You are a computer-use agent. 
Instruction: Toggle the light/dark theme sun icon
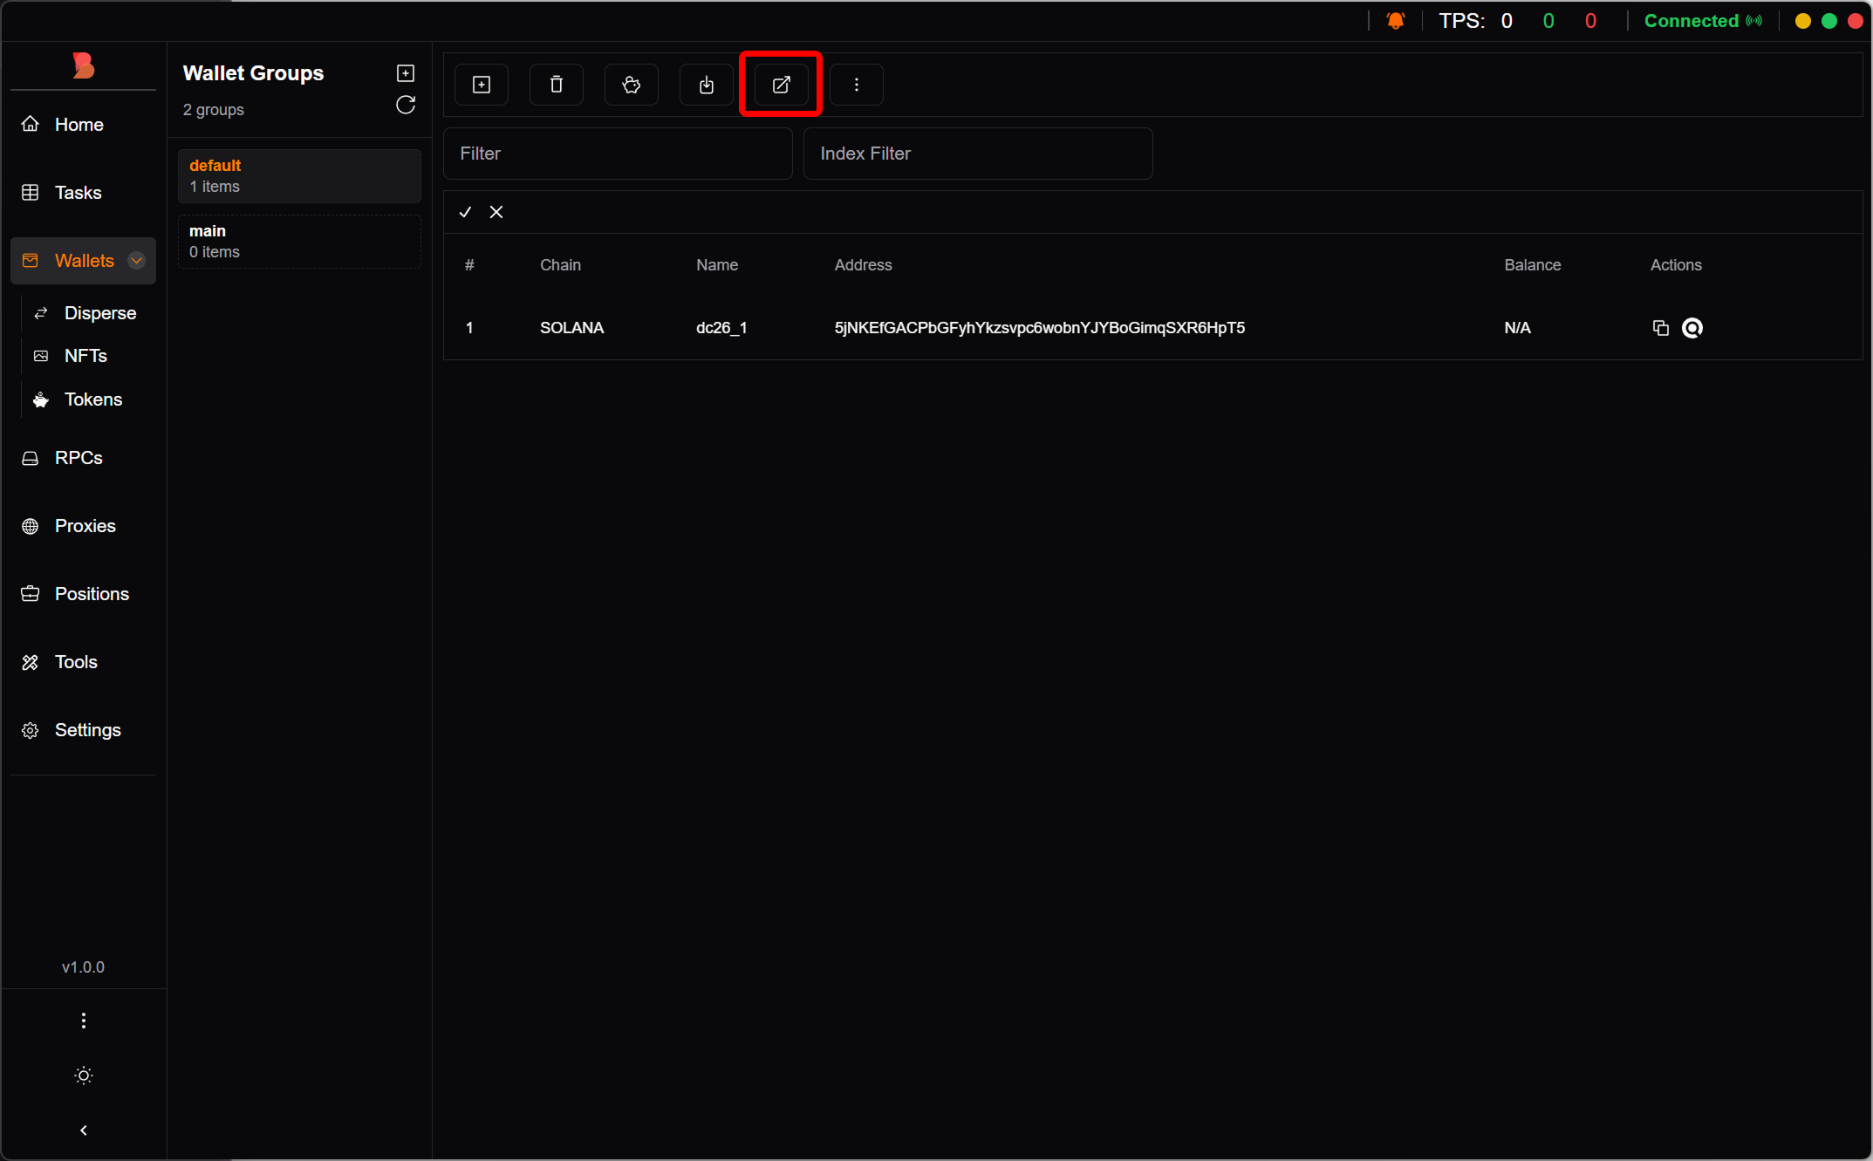pyautogui.click(x=84, y=1076)
